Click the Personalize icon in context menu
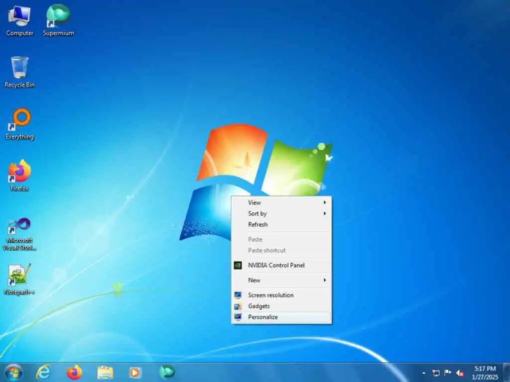The image size is (510, 382). pos(238,317)
